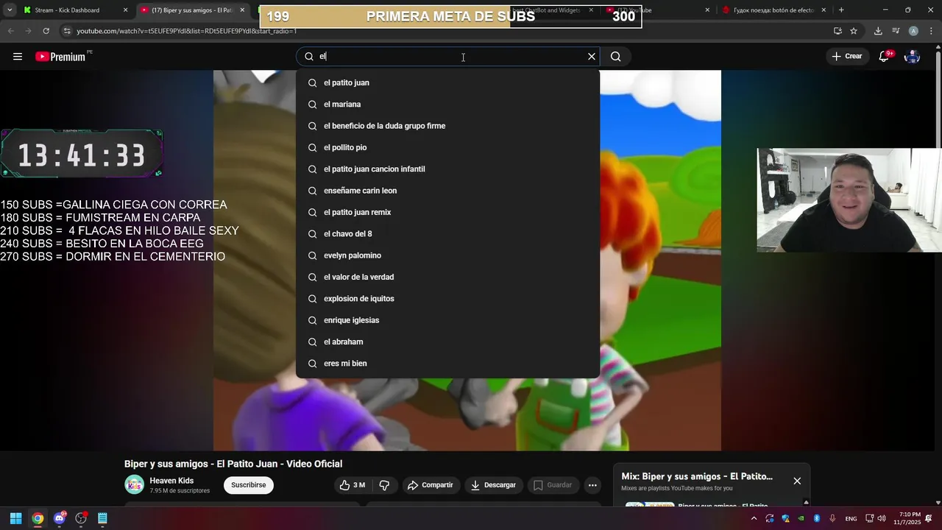Open the Chrome profile avatar

pos(913,31)
